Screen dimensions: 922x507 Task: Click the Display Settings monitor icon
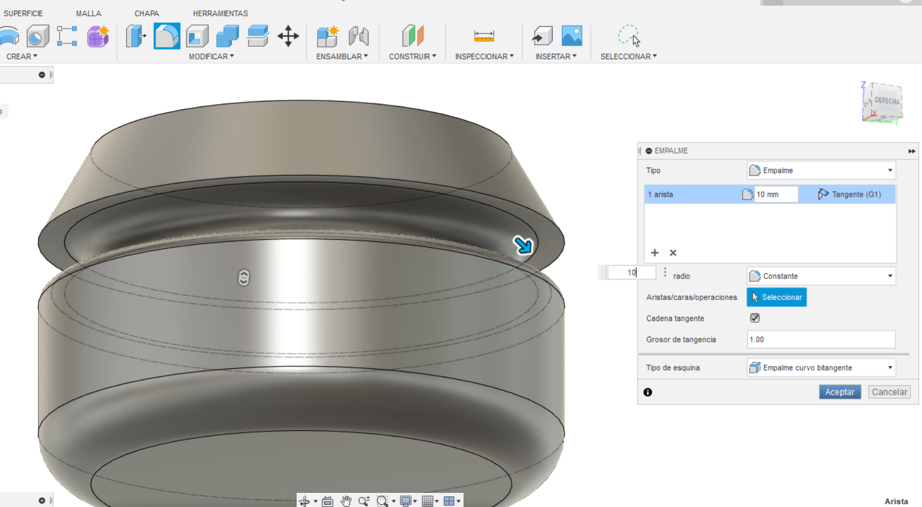click(405, 501)
